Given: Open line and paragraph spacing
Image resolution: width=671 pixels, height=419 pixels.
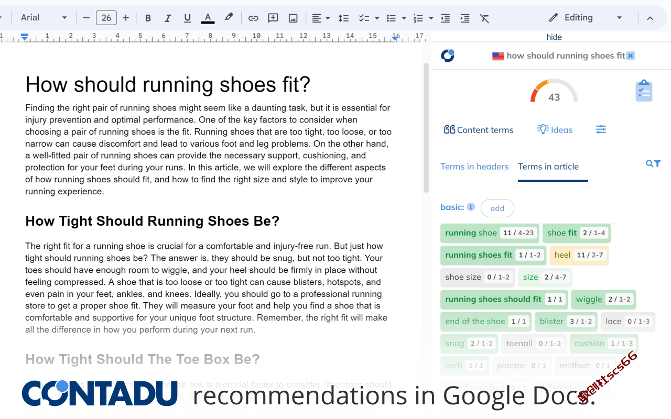Looking at the screenshot, I should tap(343, 18).
